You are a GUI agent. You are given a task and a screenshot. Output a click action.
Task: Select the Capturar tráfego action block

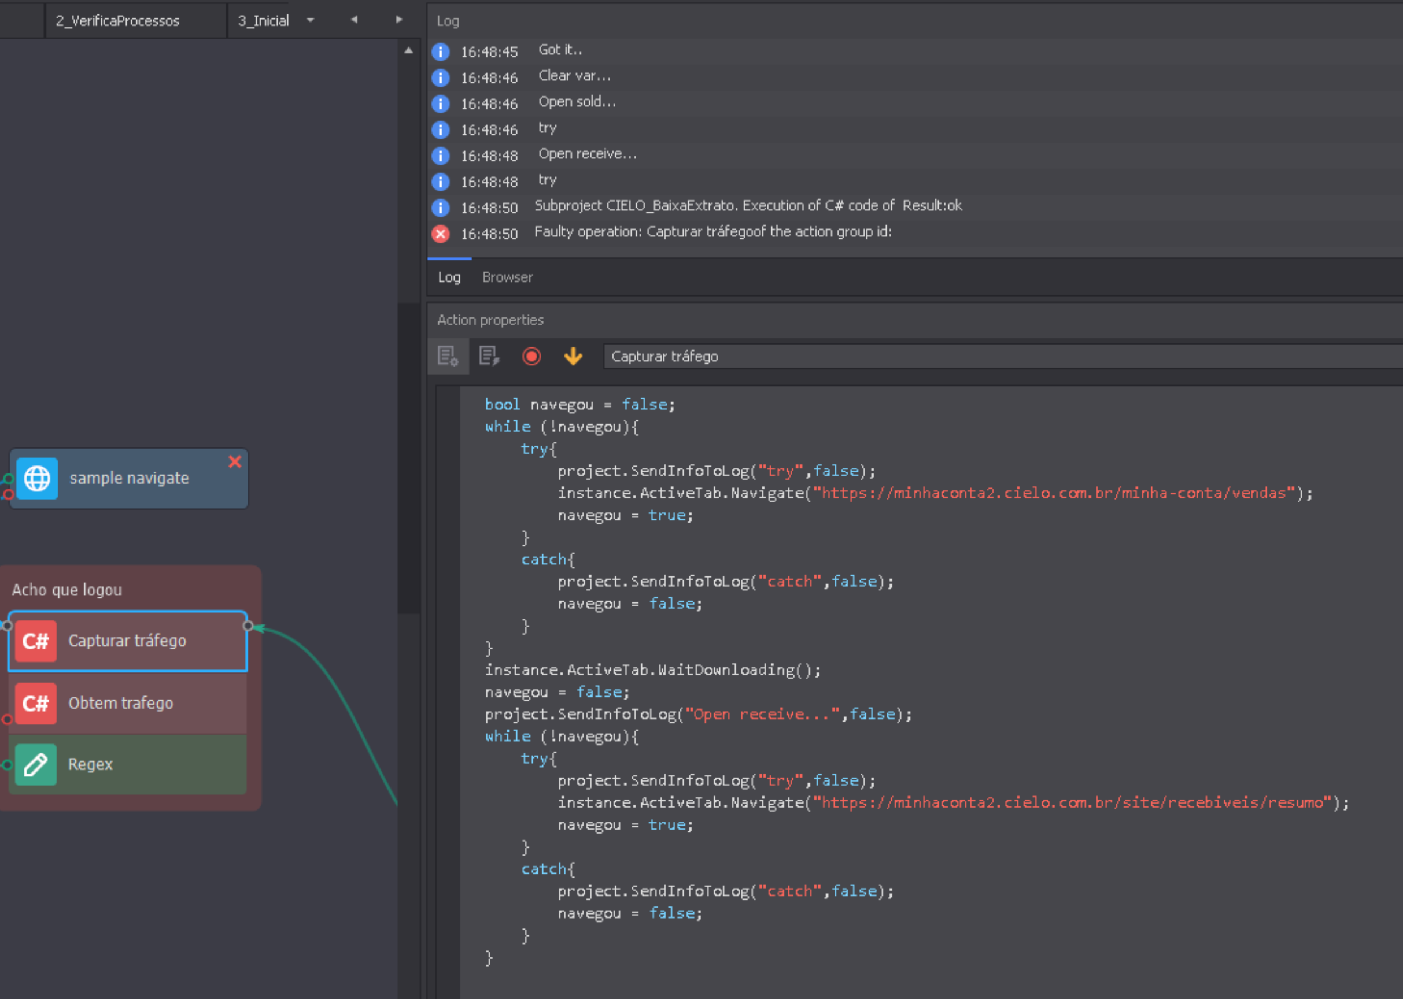click(x=127, y=641)
